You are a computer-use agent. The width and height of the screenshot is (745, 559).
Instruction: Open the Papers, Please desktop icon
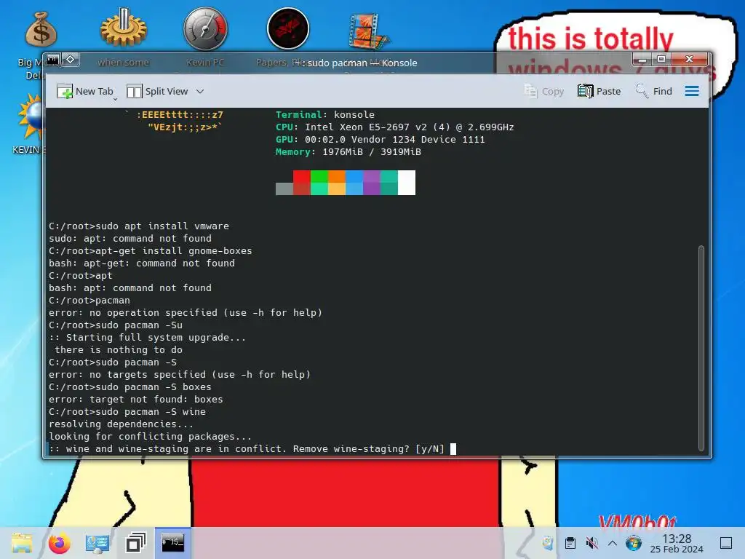pyautogui.click(x=288, y=28)
